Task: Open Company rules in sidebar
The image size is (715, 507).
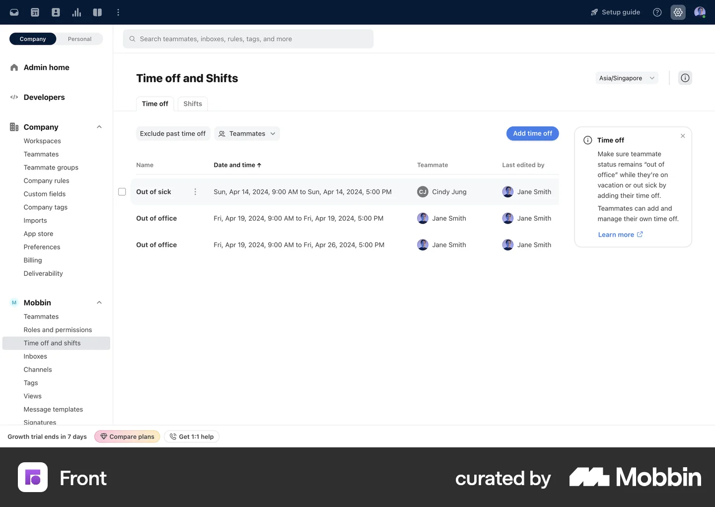Action: (x=46, y=181)
